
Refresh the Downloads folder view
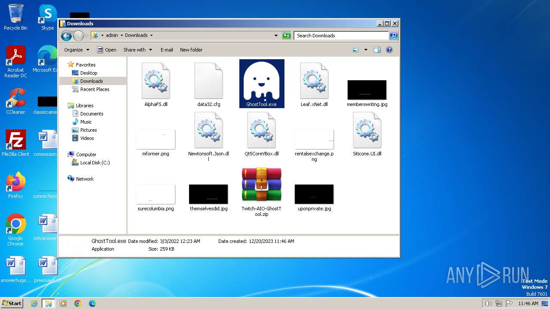[287, 36]
